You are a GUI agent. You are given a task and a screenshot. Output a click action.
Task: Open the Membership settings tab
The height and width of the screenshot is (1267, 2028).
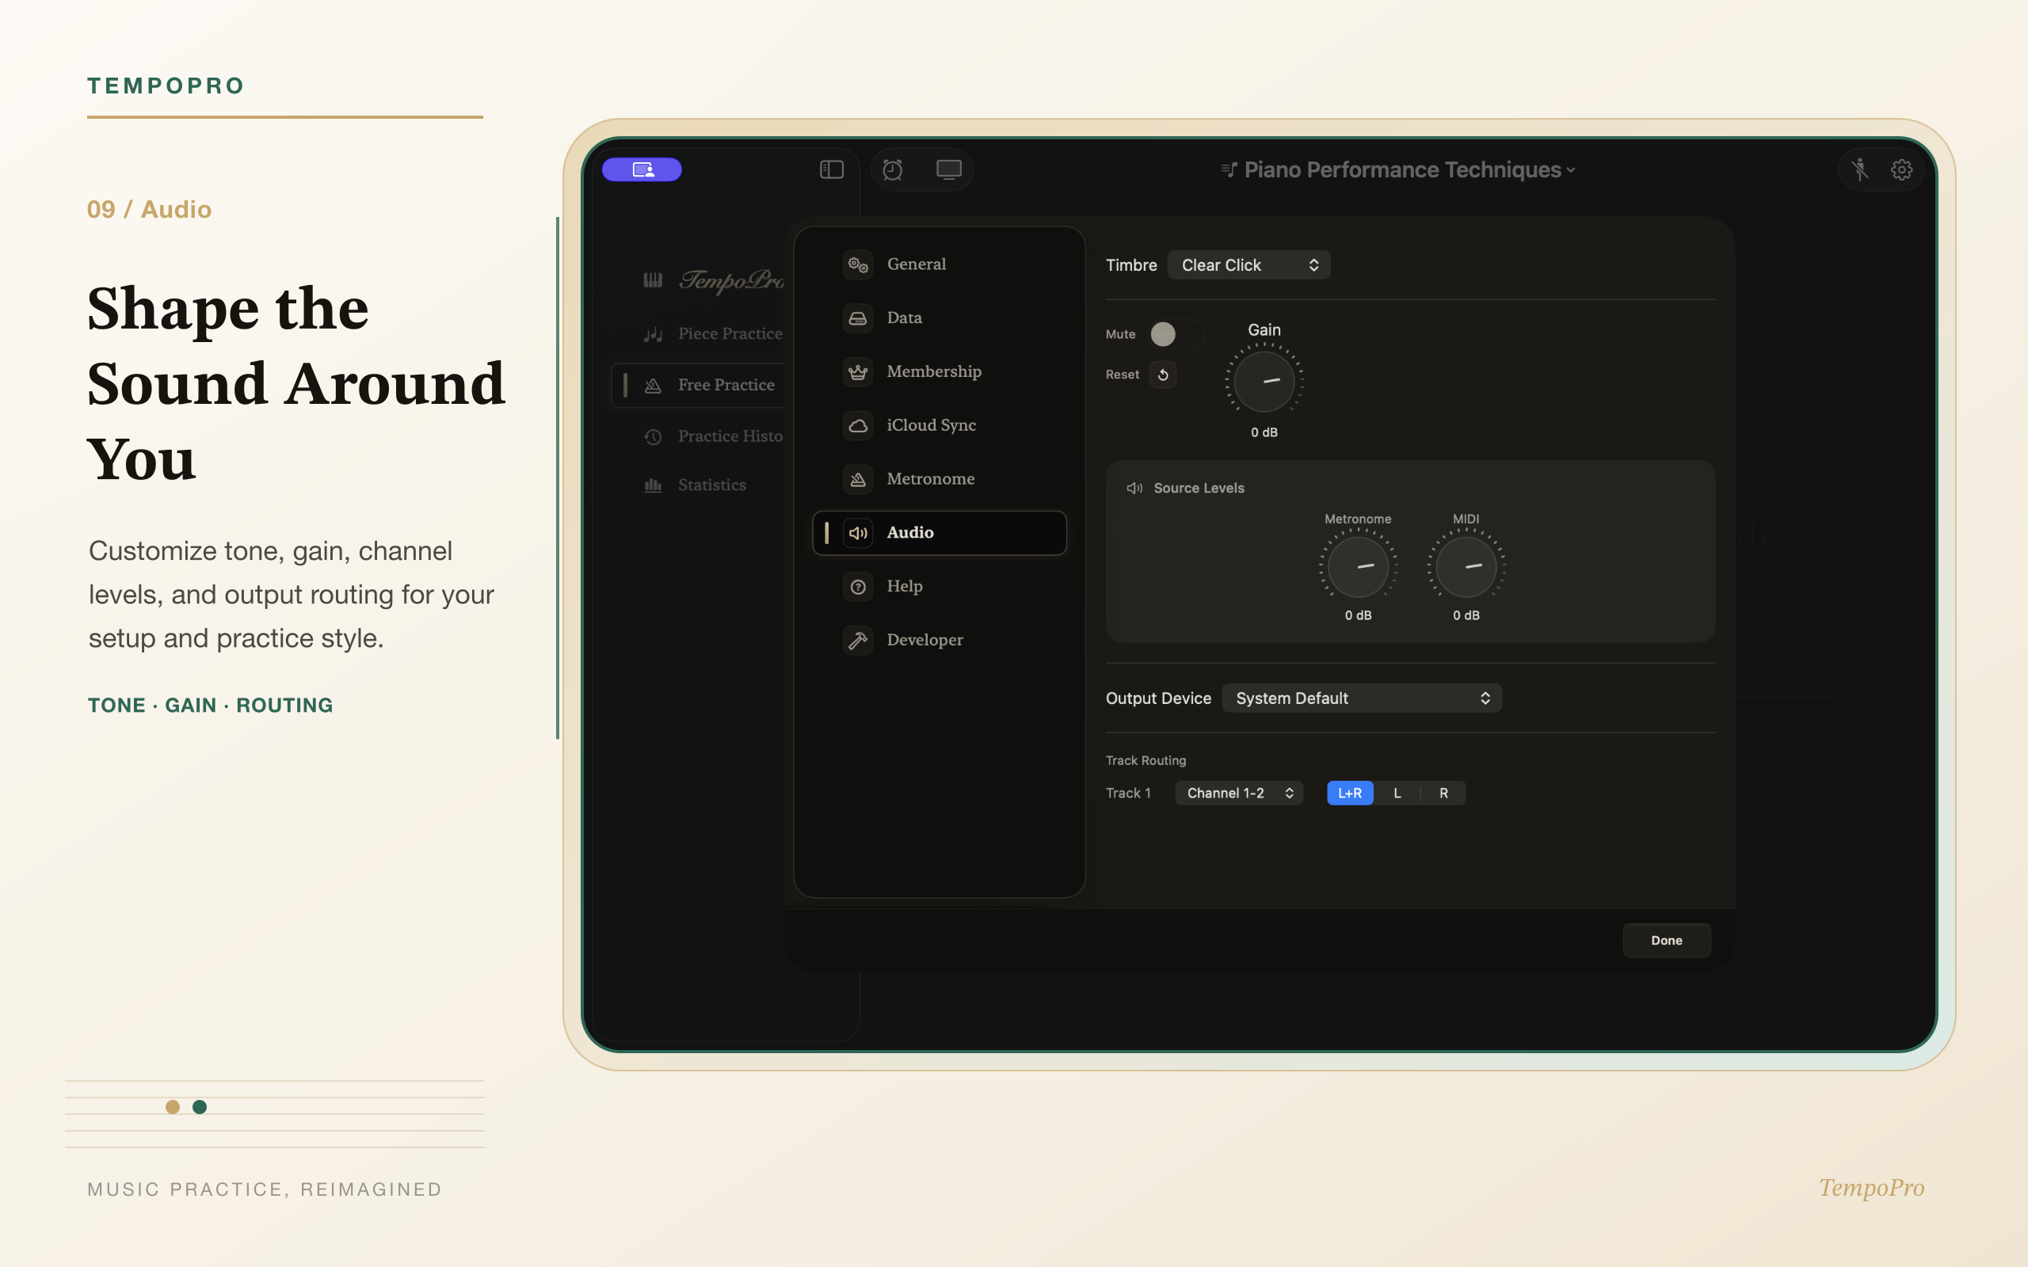[x=940, y=372]
